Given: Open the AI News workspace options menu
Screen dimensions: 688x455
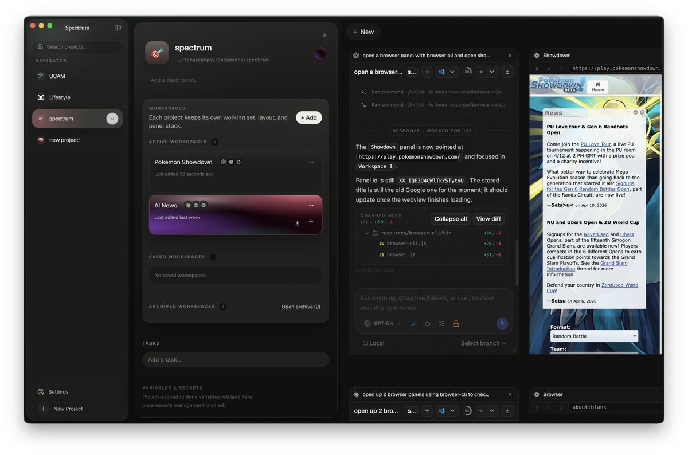Looking at the screenshot, I should [311, 205].
